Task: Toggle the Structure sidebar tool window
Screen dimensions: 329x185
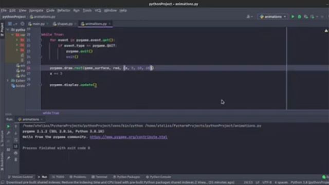Action: tap(2, 138)
